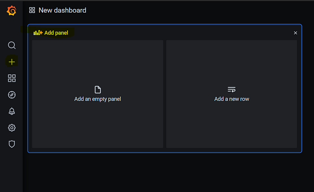Viewport: 314px width, 192px height.
Task: Open the Dashboards four-squares sidebar icon
Action: (12, 78)
